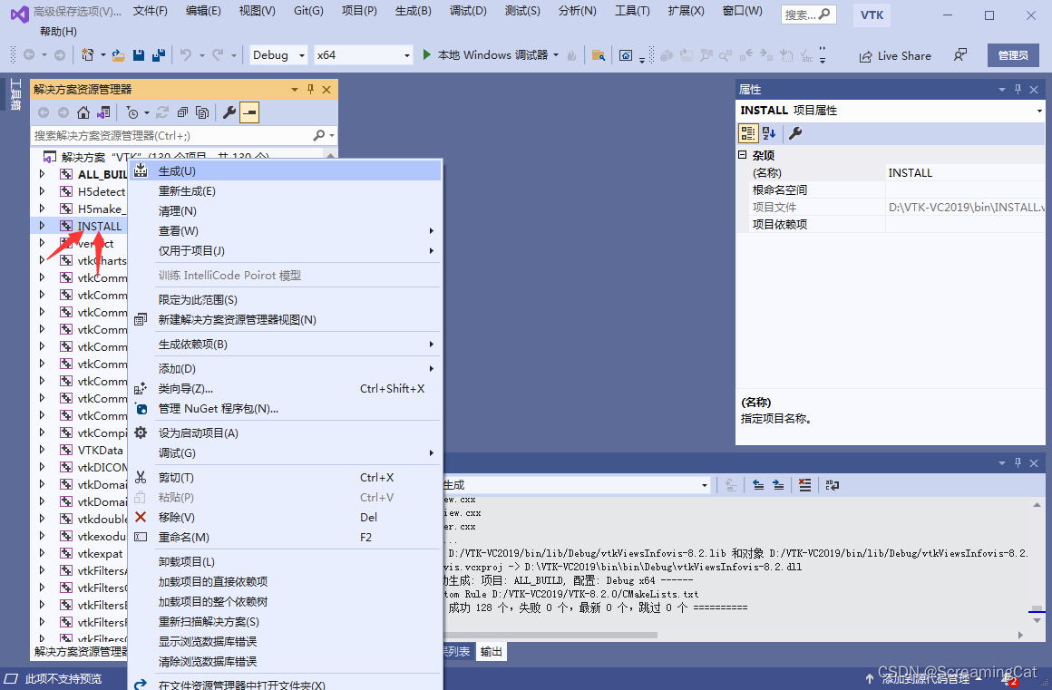Click the Home icon in Solution Explorer
The width and height of the screenshot is (1052, 690).
click(x=83, y=112)
